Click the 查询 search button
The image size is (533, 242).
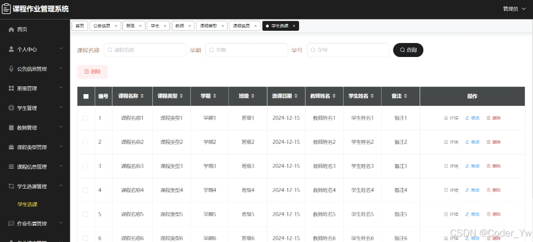(x=408, y=50)
